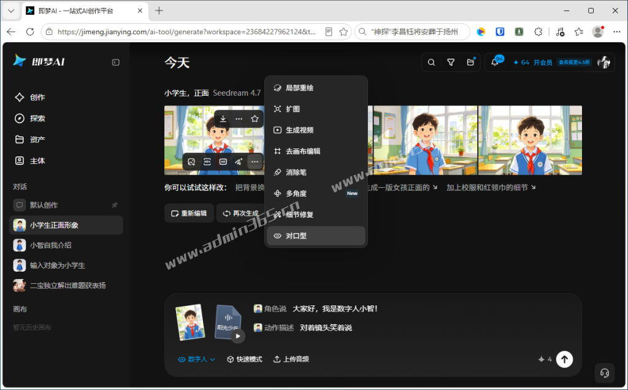Click the browser search box
This screenshot has height=390, width=628.
[x=413, y=32]
